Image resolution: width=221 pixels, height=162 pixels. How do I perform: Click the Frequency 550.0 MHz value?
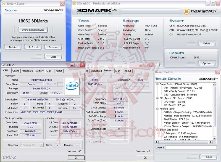tap(119, 99)
